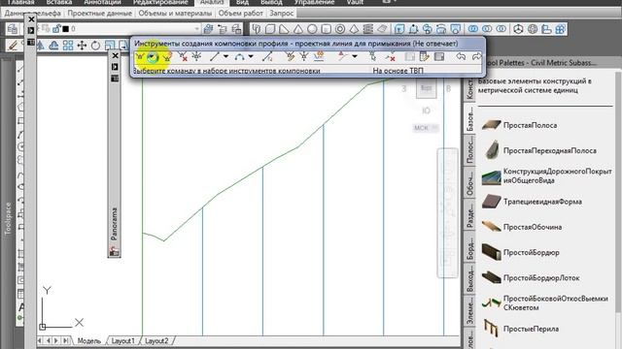Select the move tool with four arrows

(x=82, y=46)
